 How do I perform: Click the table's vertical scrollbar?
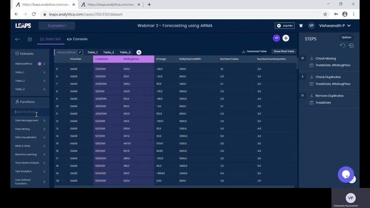297,62
